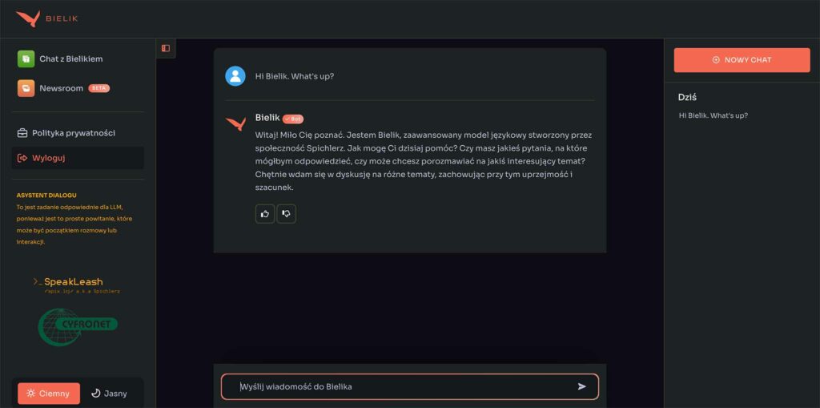
Task: Focus the Wyślij wiadomość do Bielika field
Action: tap(400, 386)
